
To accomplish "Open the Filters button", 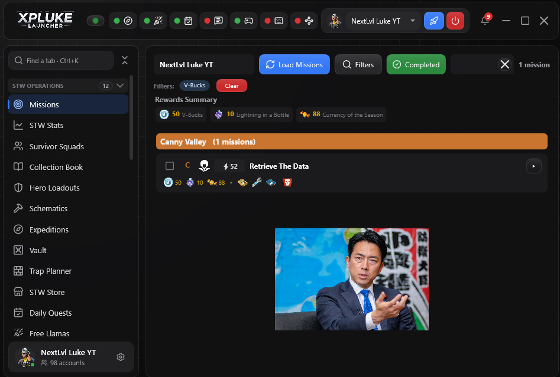I will [x=358, y=64].
